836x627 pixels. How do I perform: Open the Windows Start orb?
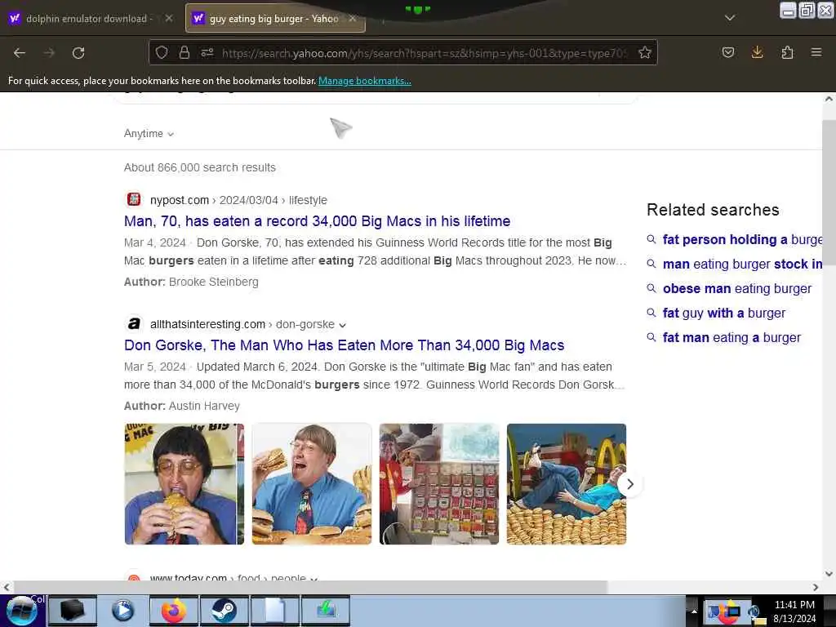tap(22, 611)
